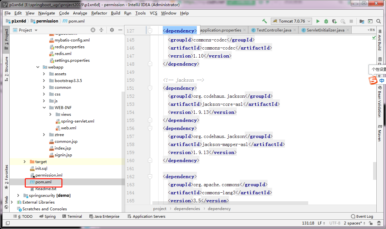
Task: Run Tomcat with the green play icon
Action: click(x=318, y=21)
